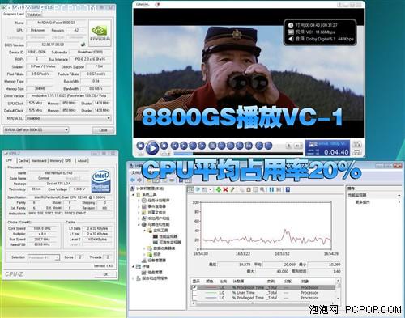Click the BIOS save icon in GPU-Z
Viewport: 405px width, 318px height.
(83, 45)
